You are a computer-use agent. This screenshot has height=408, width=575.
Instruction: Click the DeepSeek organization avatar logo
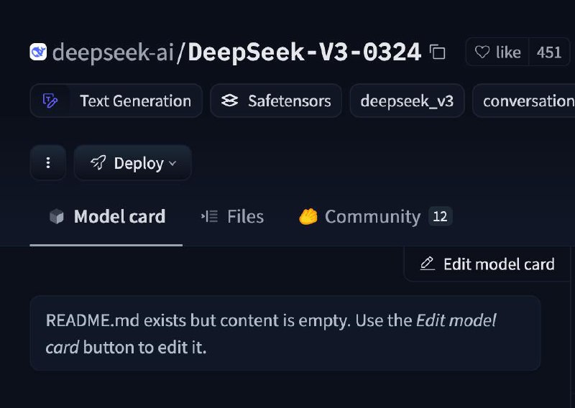pos(39,52)
